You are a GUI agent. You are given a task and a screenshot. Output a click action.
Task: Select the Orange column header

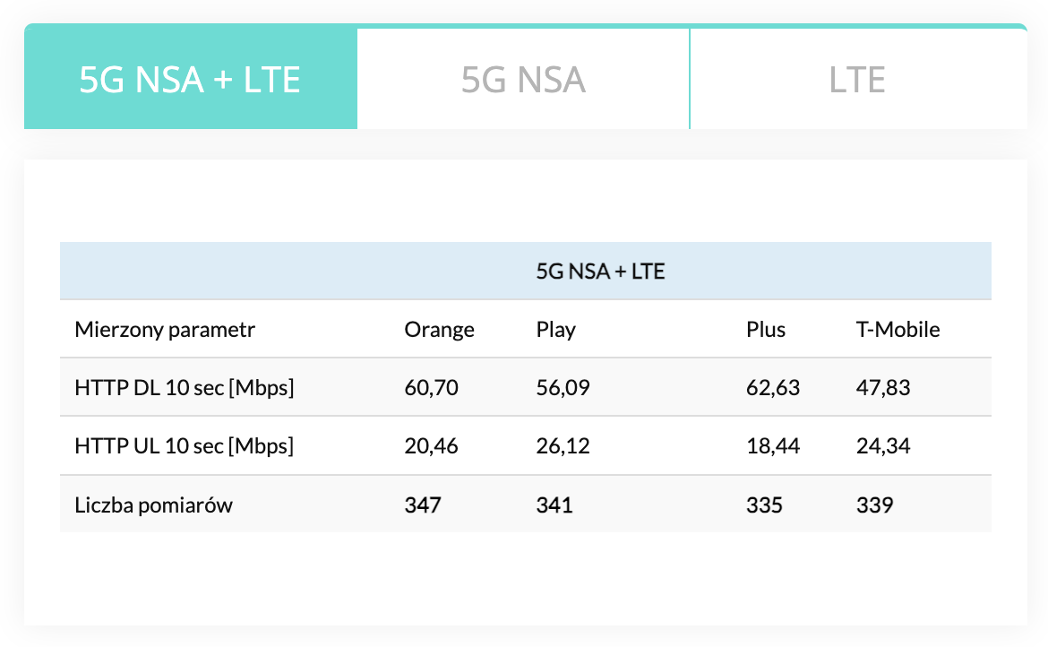click(439, 330)
